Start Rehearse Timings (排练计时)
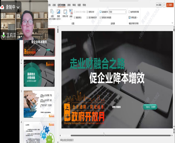Image resolution: width=175 pixels, height=143 pixels. pos(65,12)
